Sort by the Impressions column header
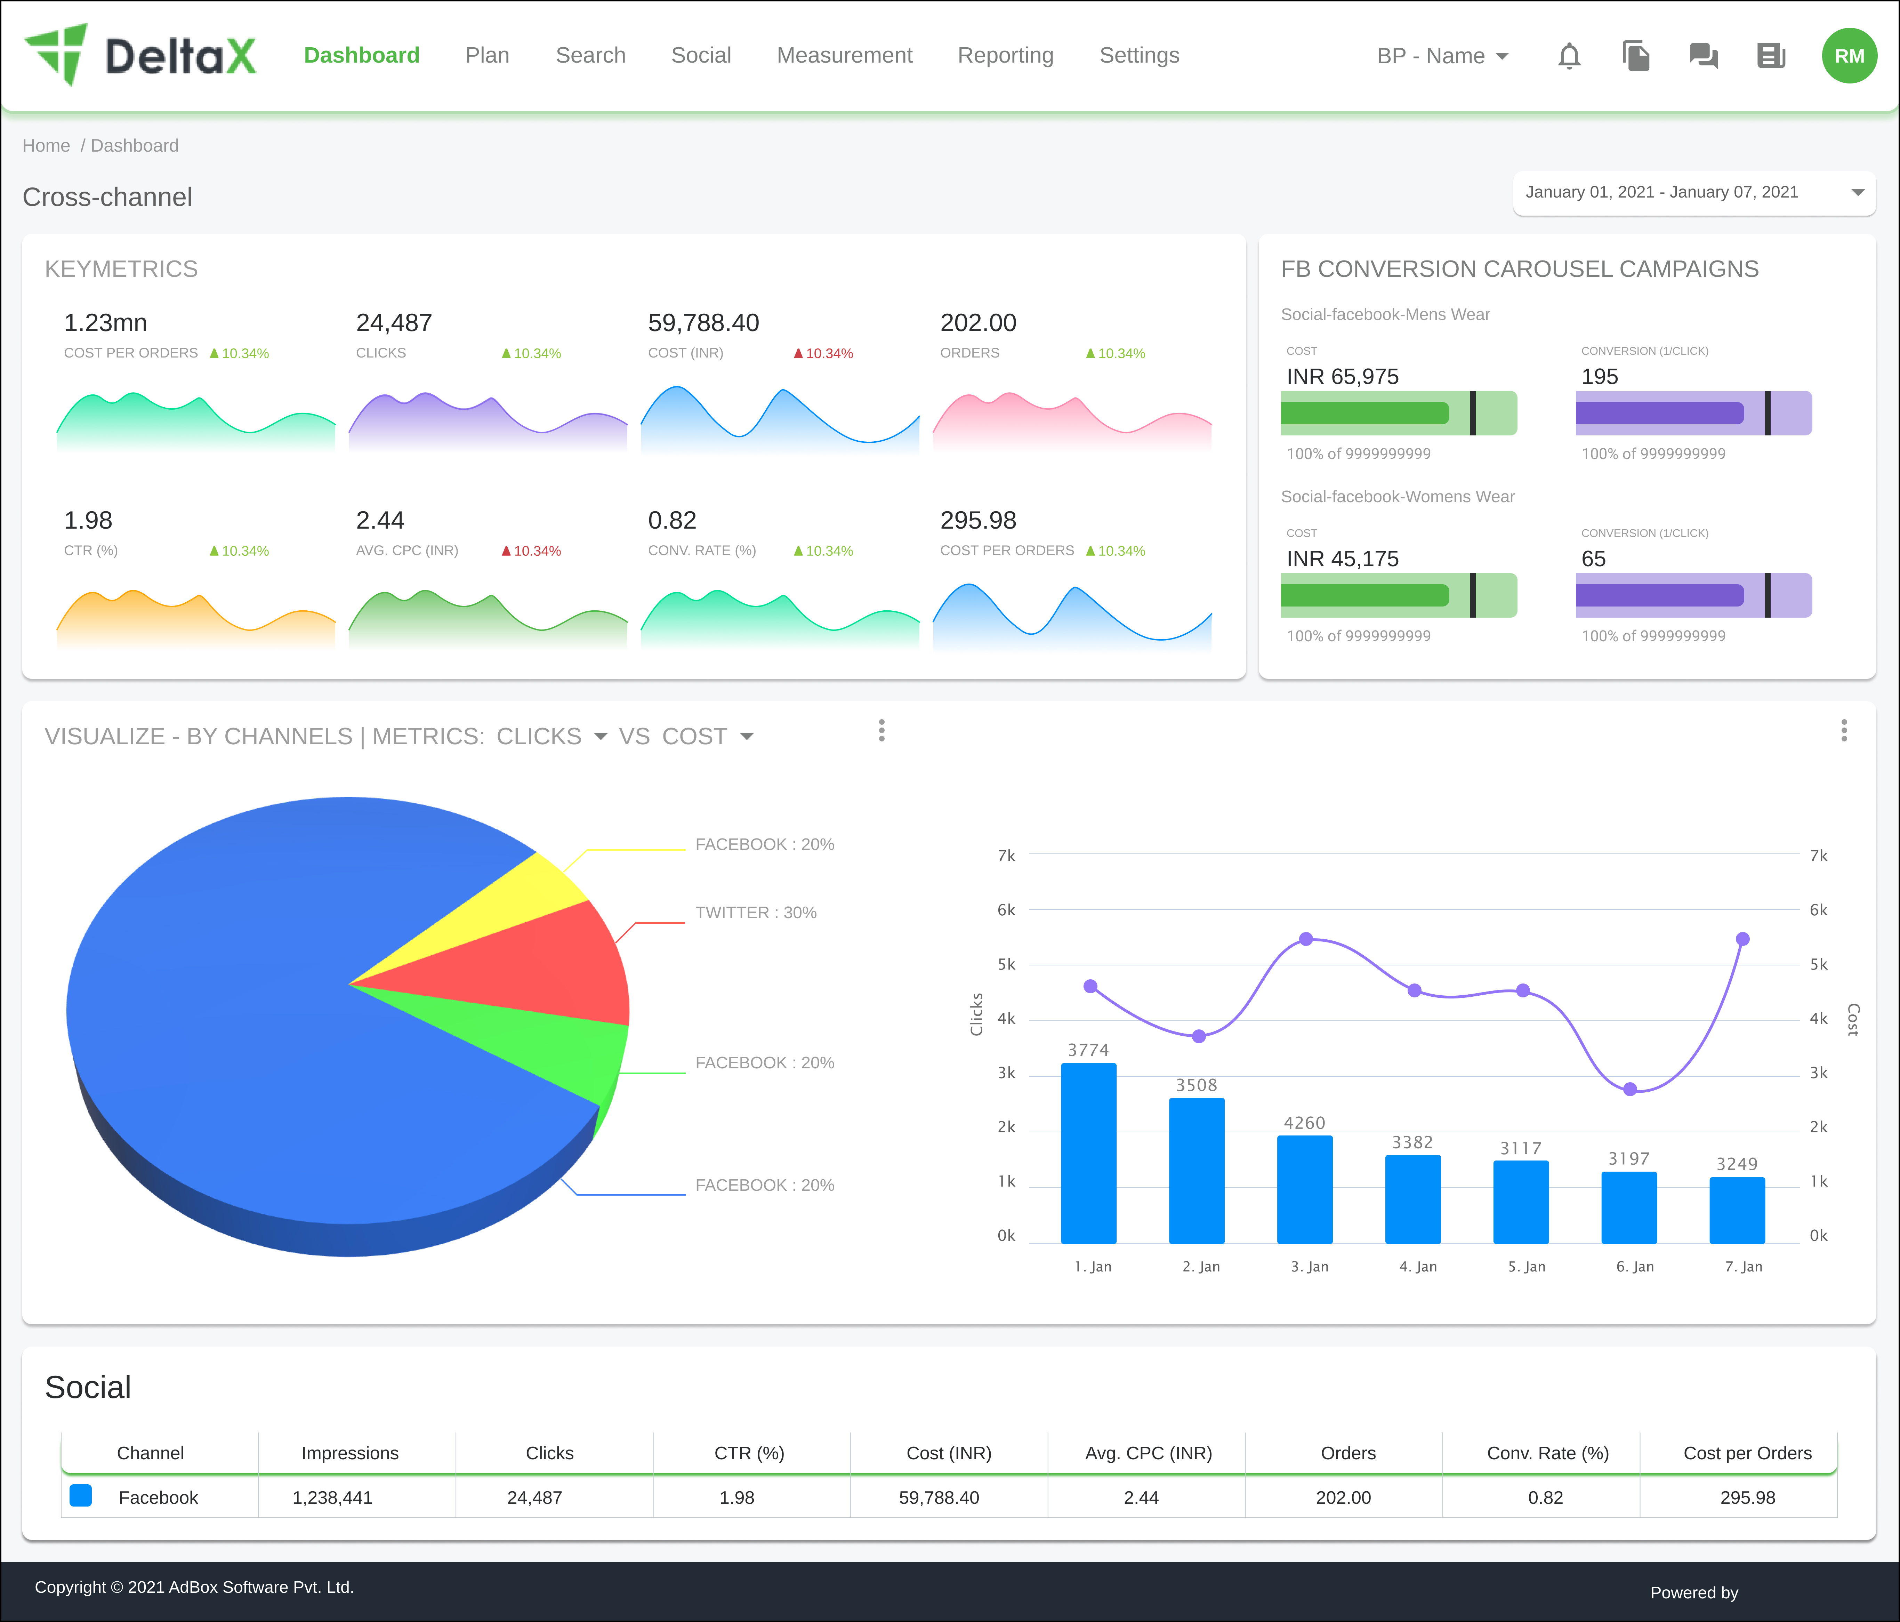This screenshot has height=1622, width=1900. tap(350, 1453)
